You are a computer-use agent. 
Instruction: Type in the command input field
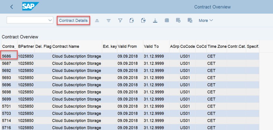pos(27,20)
